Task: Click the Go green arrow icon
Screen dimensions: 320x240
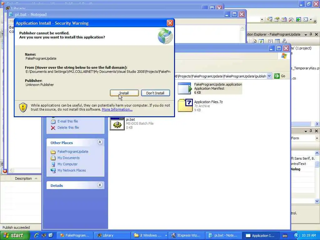Action: click(x=277, y=76)
